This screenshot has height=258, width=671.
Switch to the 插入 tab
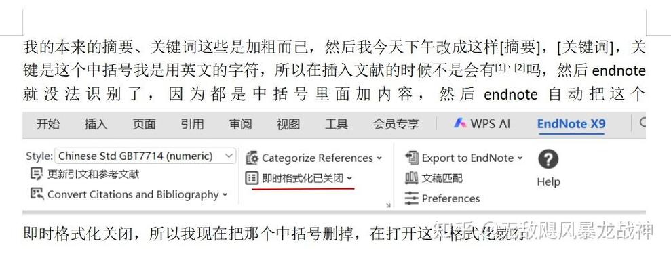click(x=96, y=125)
